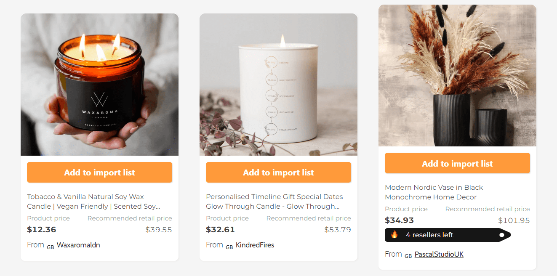The height and width of the screenshot is (276, 557).
Task: Visit the KindredFires supplier profile
Action: click(x=255, y=245)
